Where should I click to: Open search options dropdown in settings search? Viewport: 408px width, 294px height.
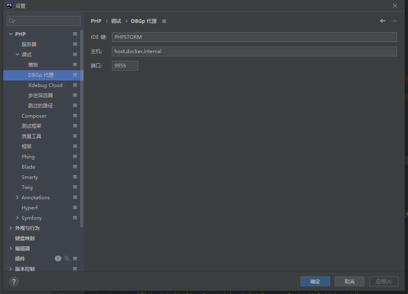pyautogui.click(x=12, y=21)
